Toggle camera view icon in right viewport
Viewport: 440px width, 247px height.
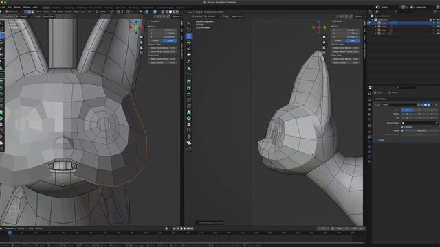(324, 47)
